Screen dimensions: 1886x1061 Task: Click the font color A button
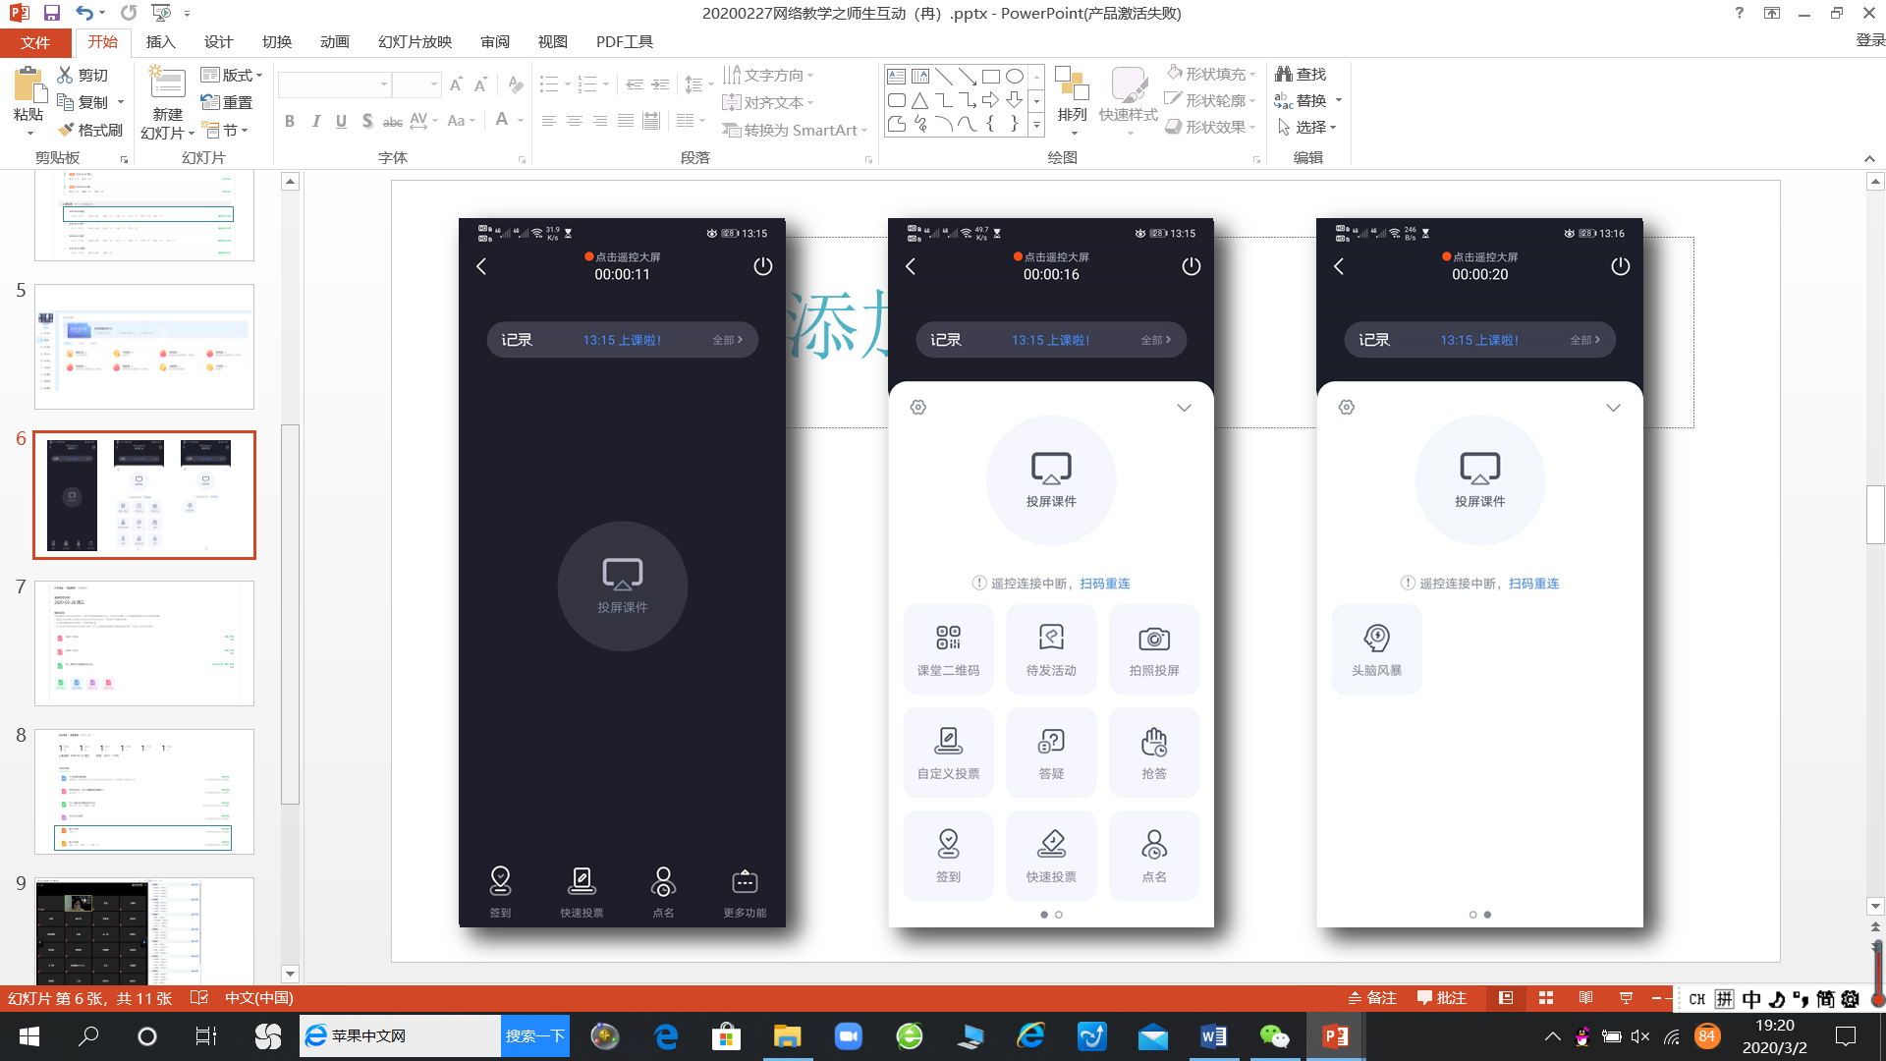pyautogui.click(x=502, y=120)
